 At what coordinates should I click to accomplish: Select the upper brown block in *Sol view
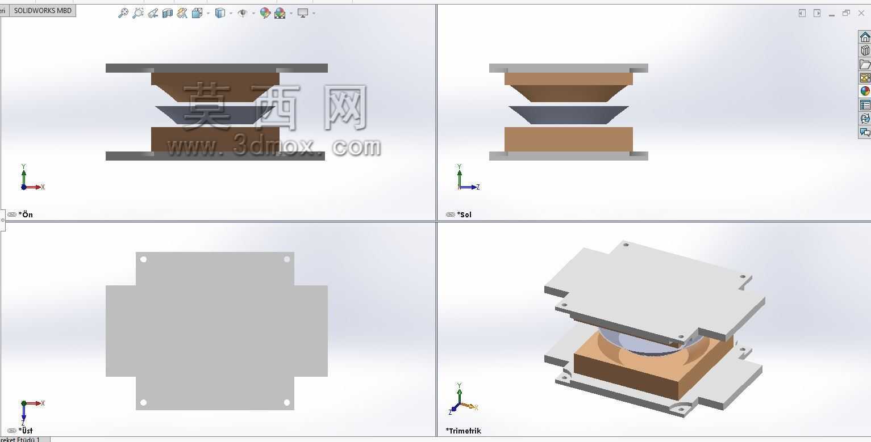(x=569, y=79)
